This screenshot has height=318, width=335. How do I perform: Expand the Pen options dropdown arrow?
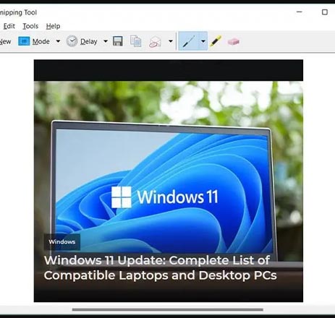(x=203, y=41)
